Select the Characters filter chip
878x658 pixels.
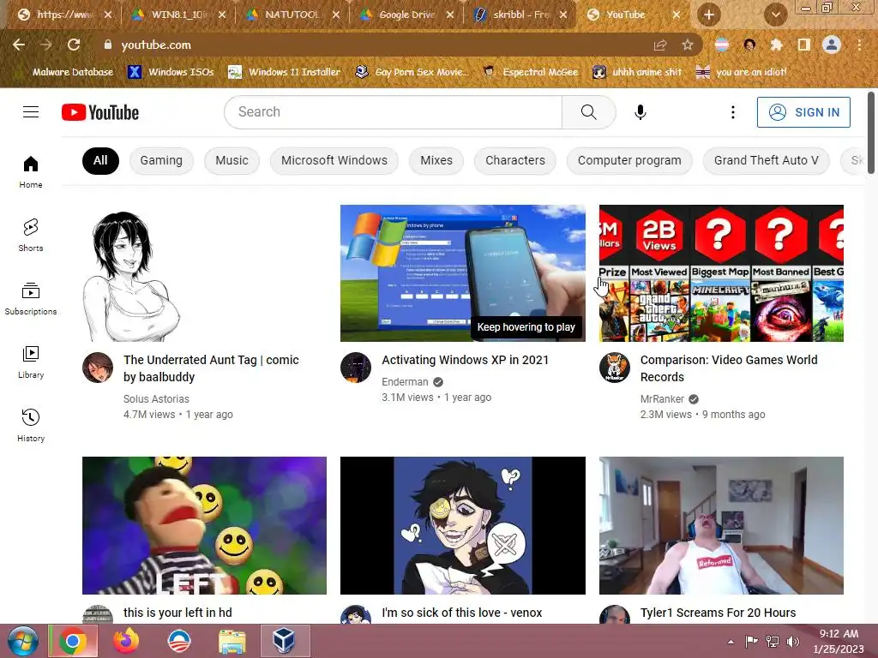(515, 160)
